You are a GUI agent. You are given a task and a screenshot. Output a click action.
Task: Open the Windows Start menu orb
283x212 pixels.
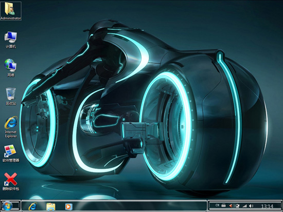coord(7,206)
